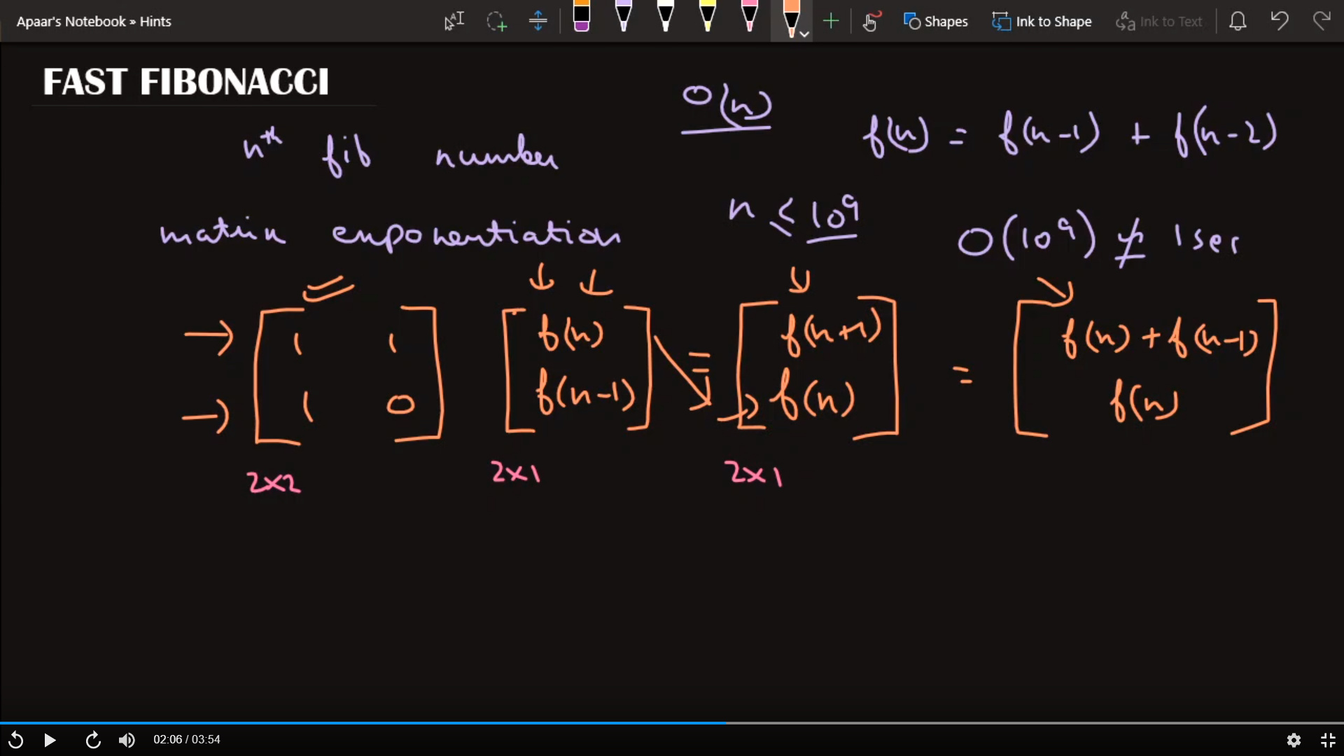
Task: Open video settings gear
Action: click(1294, 740)
